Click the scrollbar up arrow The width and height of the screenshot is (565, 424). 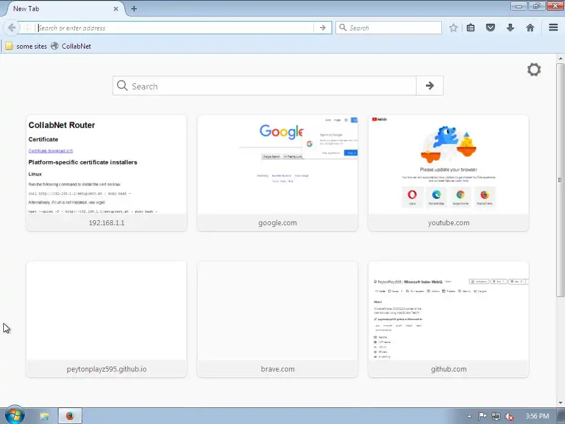(x=561, y=59)
